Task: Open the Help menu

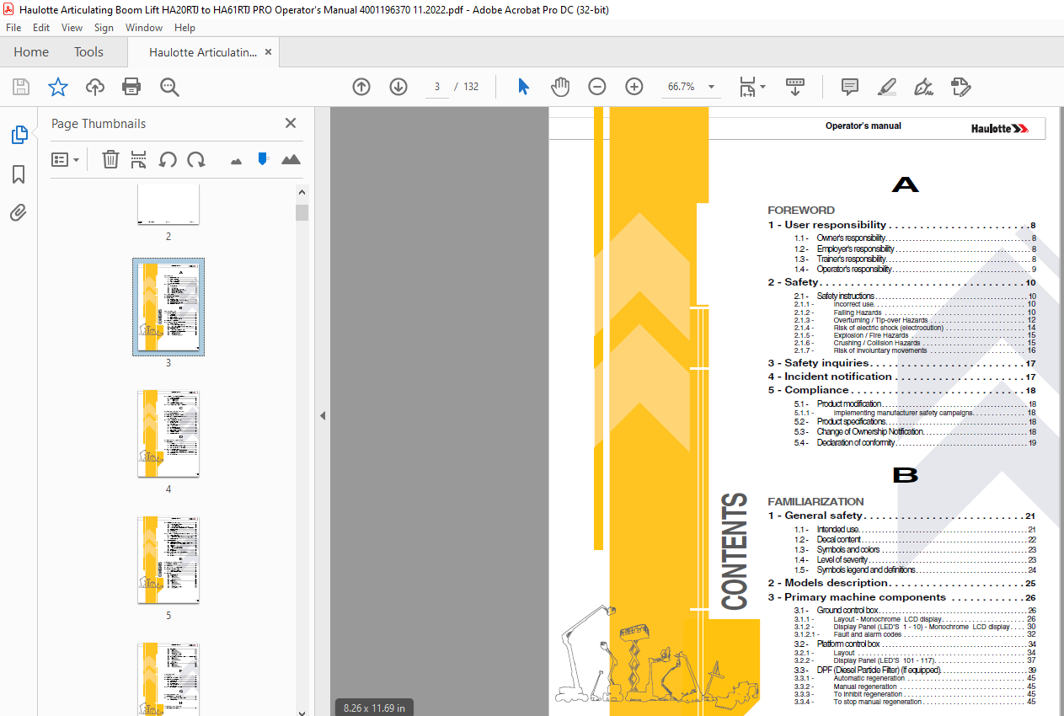Action: (184, 28)
